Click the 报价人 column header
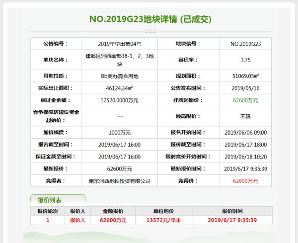 tap(78, 211)
